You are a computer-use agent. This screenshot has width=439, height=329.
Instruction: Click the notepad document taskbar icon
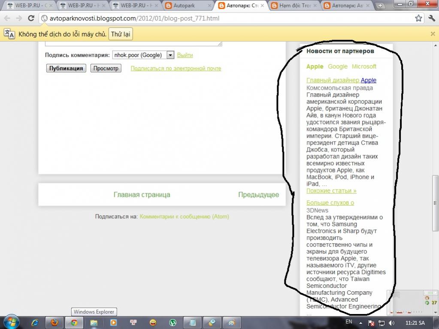click(192, 323)
